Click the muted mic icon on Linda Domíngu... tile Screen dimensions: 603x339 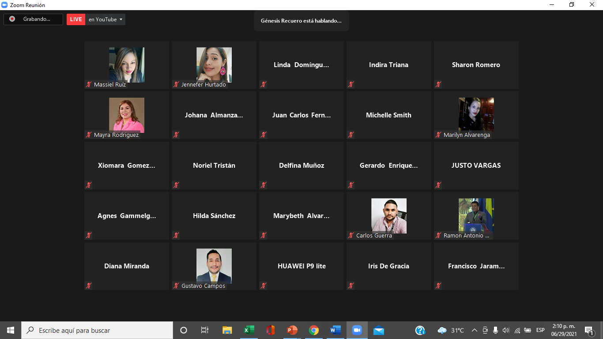click(x=264, y=84)
